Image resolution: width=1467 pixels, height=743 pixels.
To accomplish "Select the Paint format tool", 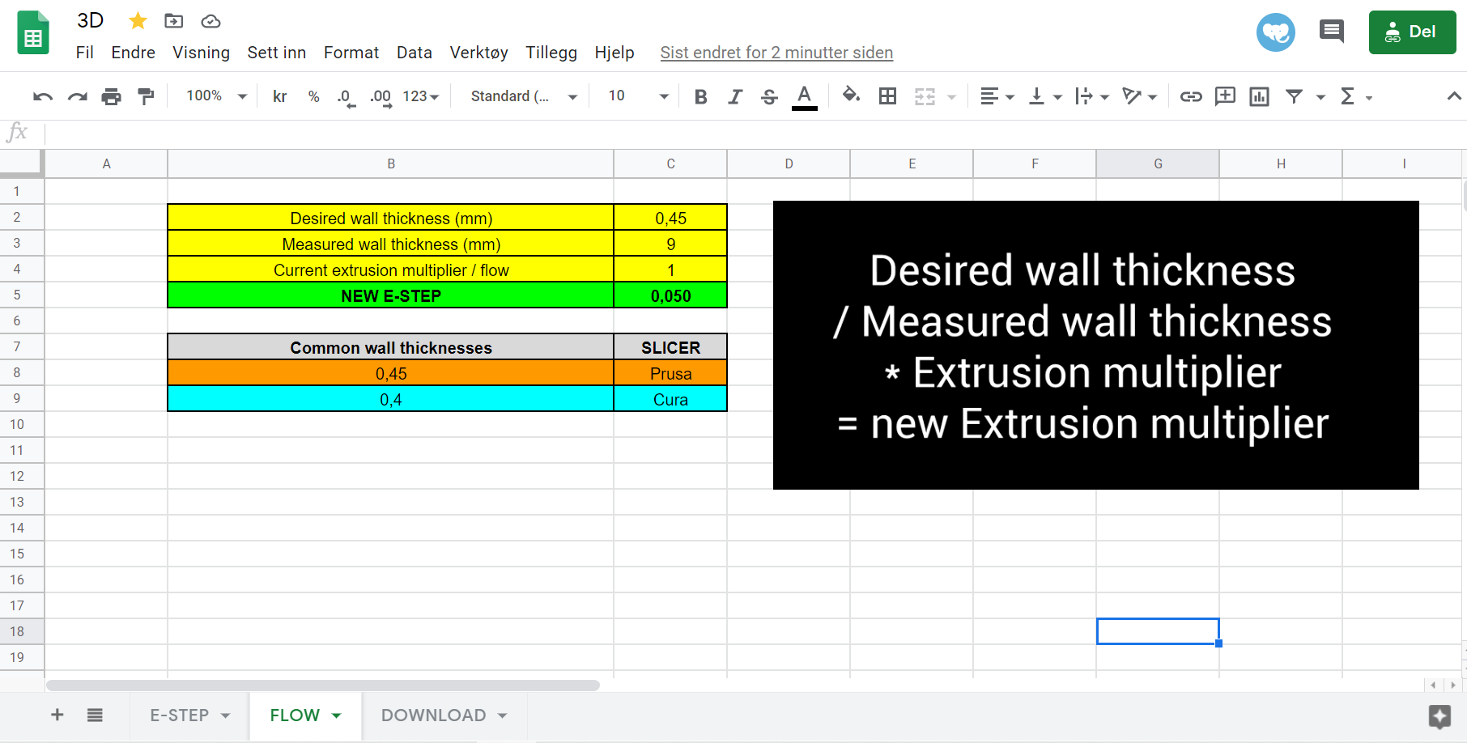I will (146, 96).
